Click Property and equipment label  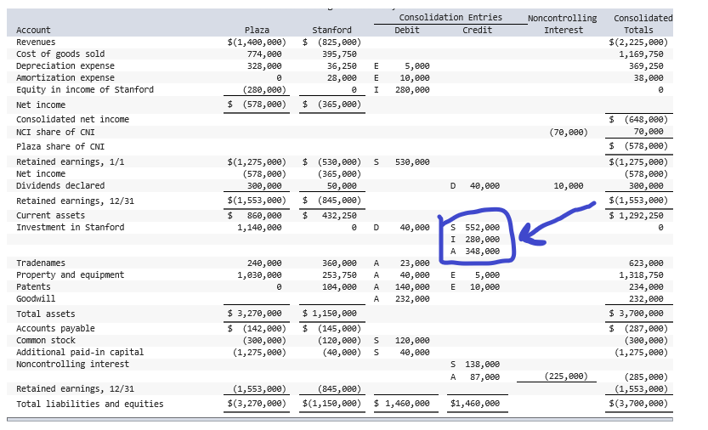tap(70, 274)
